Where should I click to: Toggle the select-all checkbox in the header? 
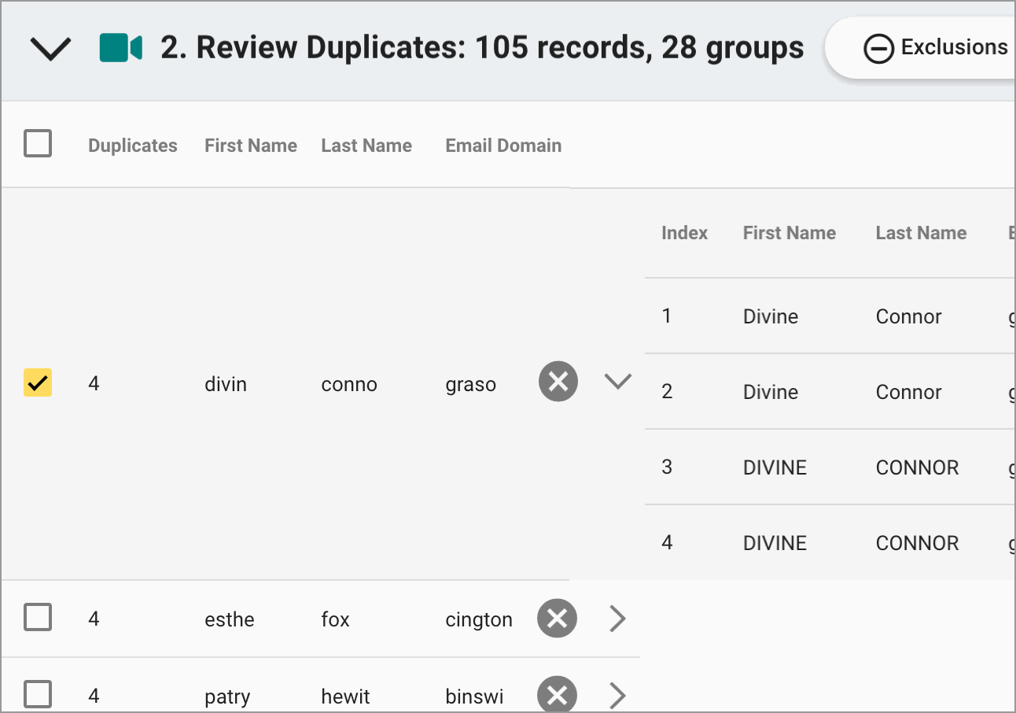[x=37, y=145]
